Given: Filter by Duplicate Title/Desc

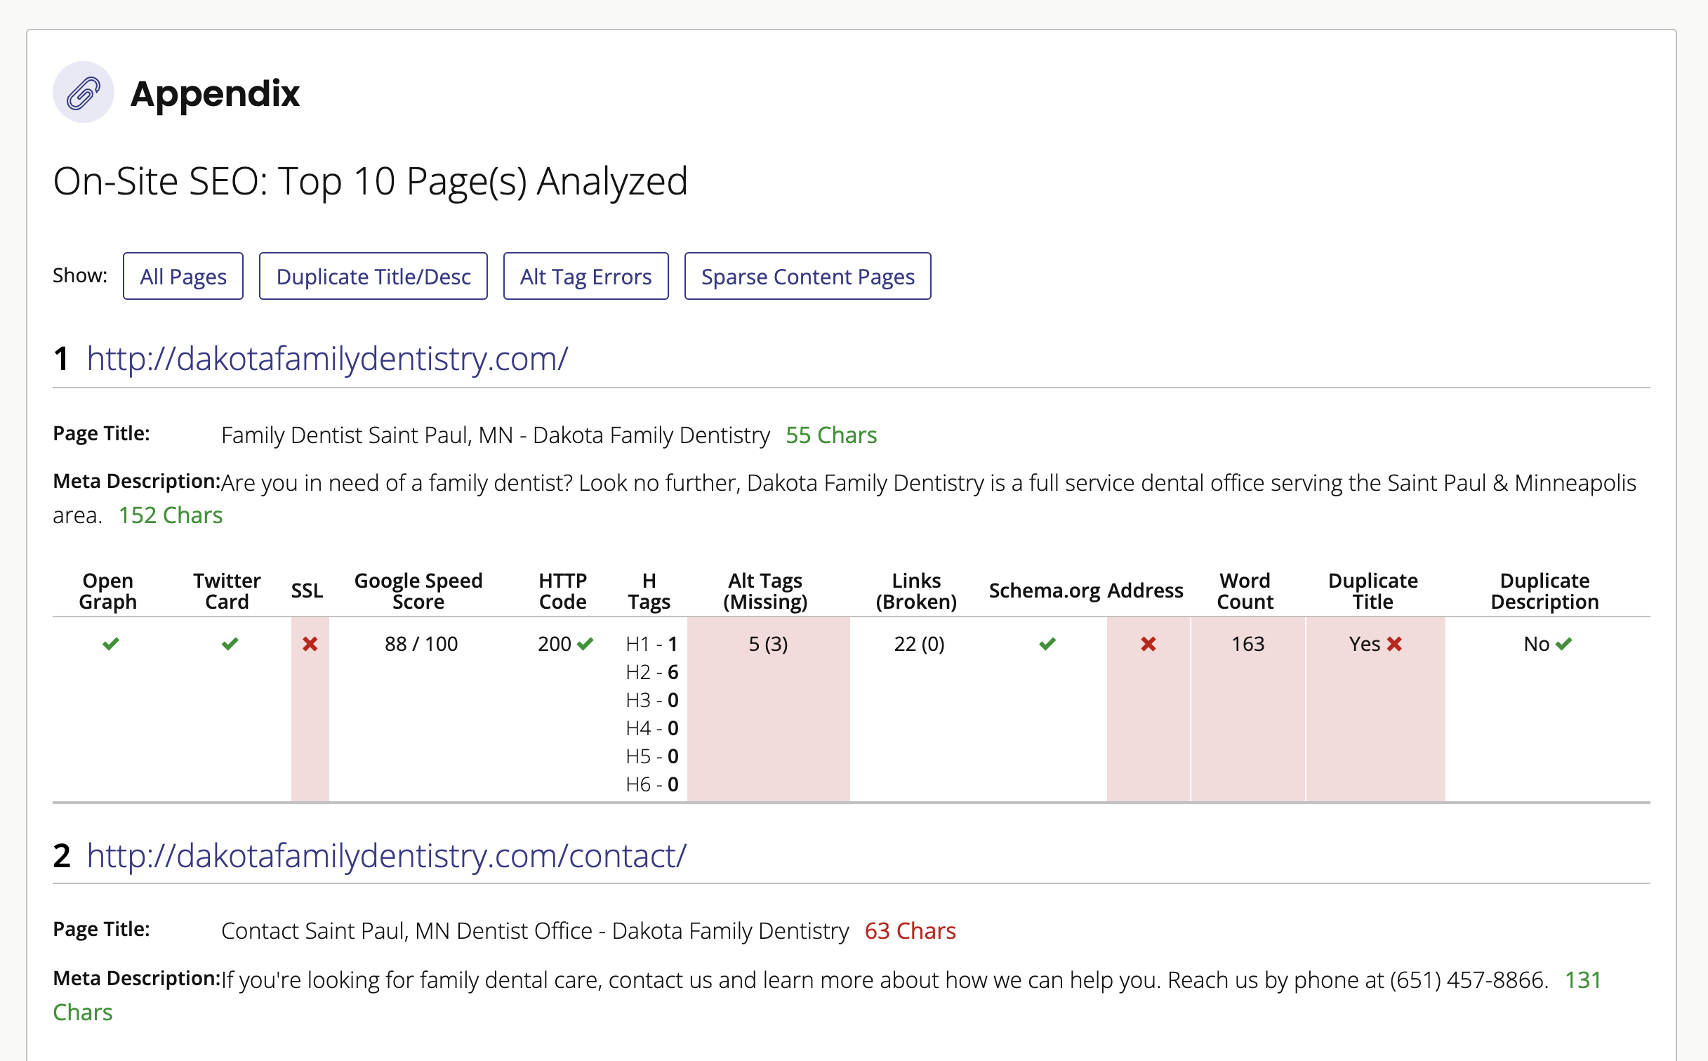Looking at the screenshot, I should (x=373, y=276).
